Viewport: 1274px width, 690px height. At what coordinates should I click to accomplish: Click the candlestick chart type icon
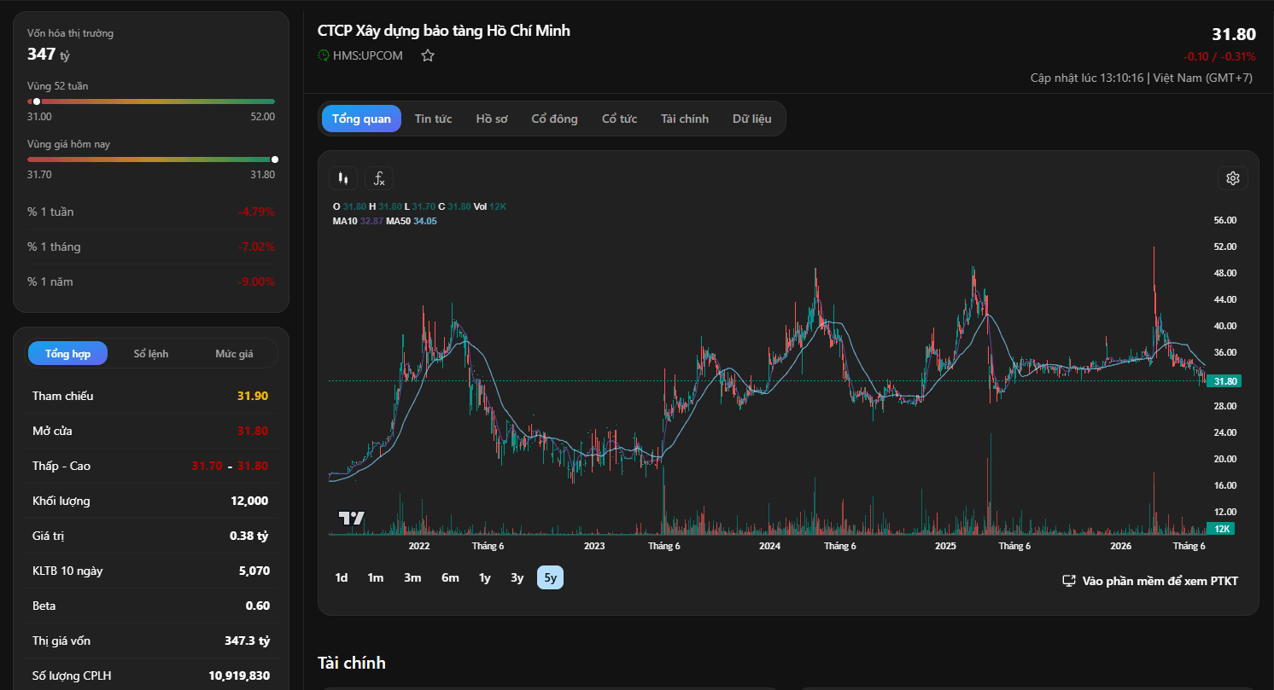point(343,178)
